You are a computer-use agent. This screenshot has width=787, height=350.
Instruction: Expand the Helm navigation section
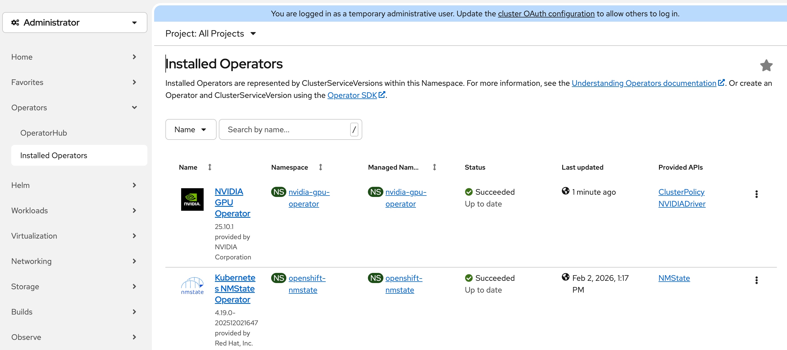(x=75, y=185)
